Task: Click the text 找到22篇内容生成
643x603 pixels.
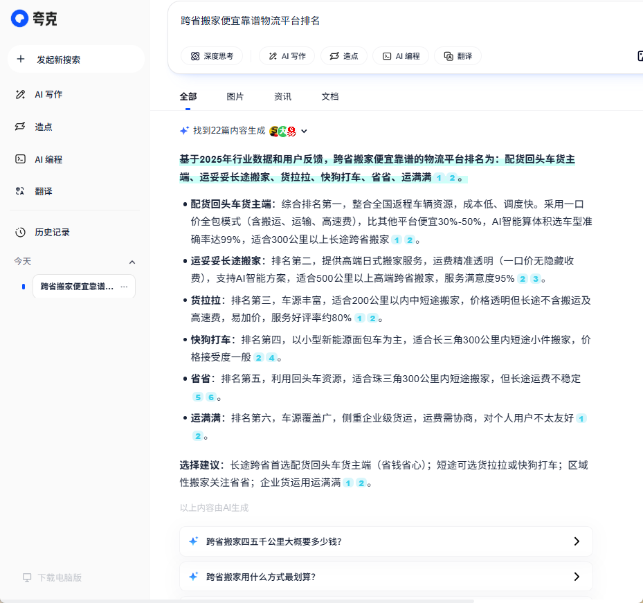Action: click(x=229, y=130)
